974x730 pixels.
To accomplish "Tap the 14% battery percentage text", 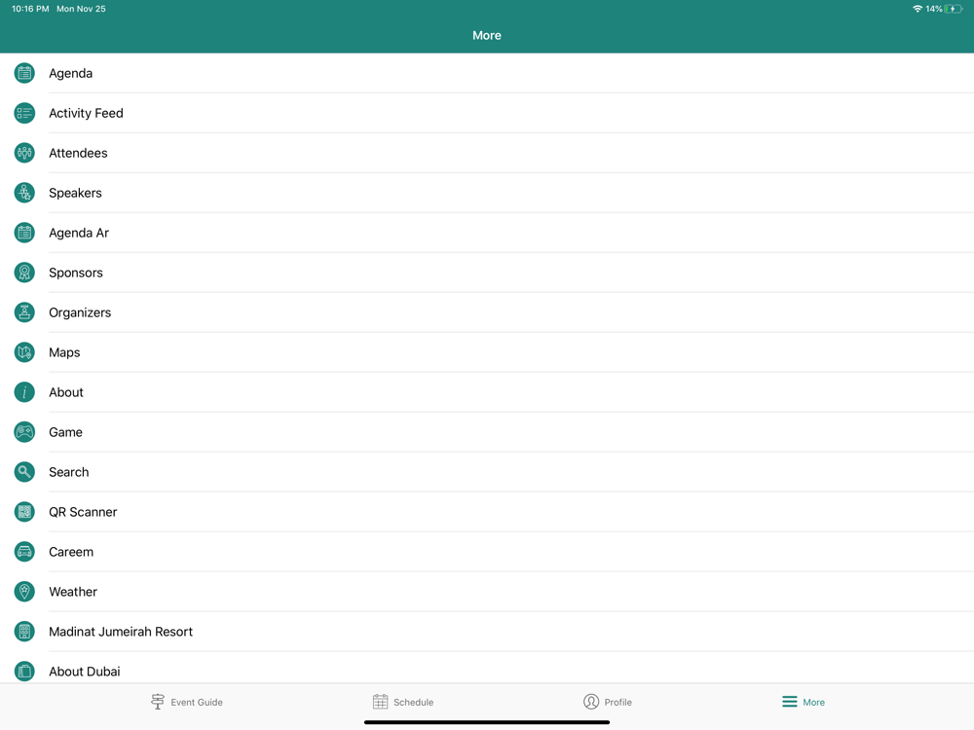I will (x=934, y=9).
